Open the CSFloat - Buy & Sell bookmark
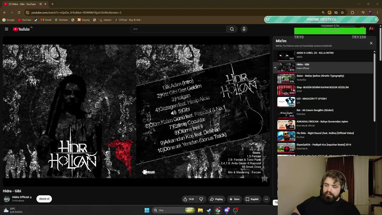The height and width of the screenshot is (215, 382). pyautogui.click(x=128, y=20)
